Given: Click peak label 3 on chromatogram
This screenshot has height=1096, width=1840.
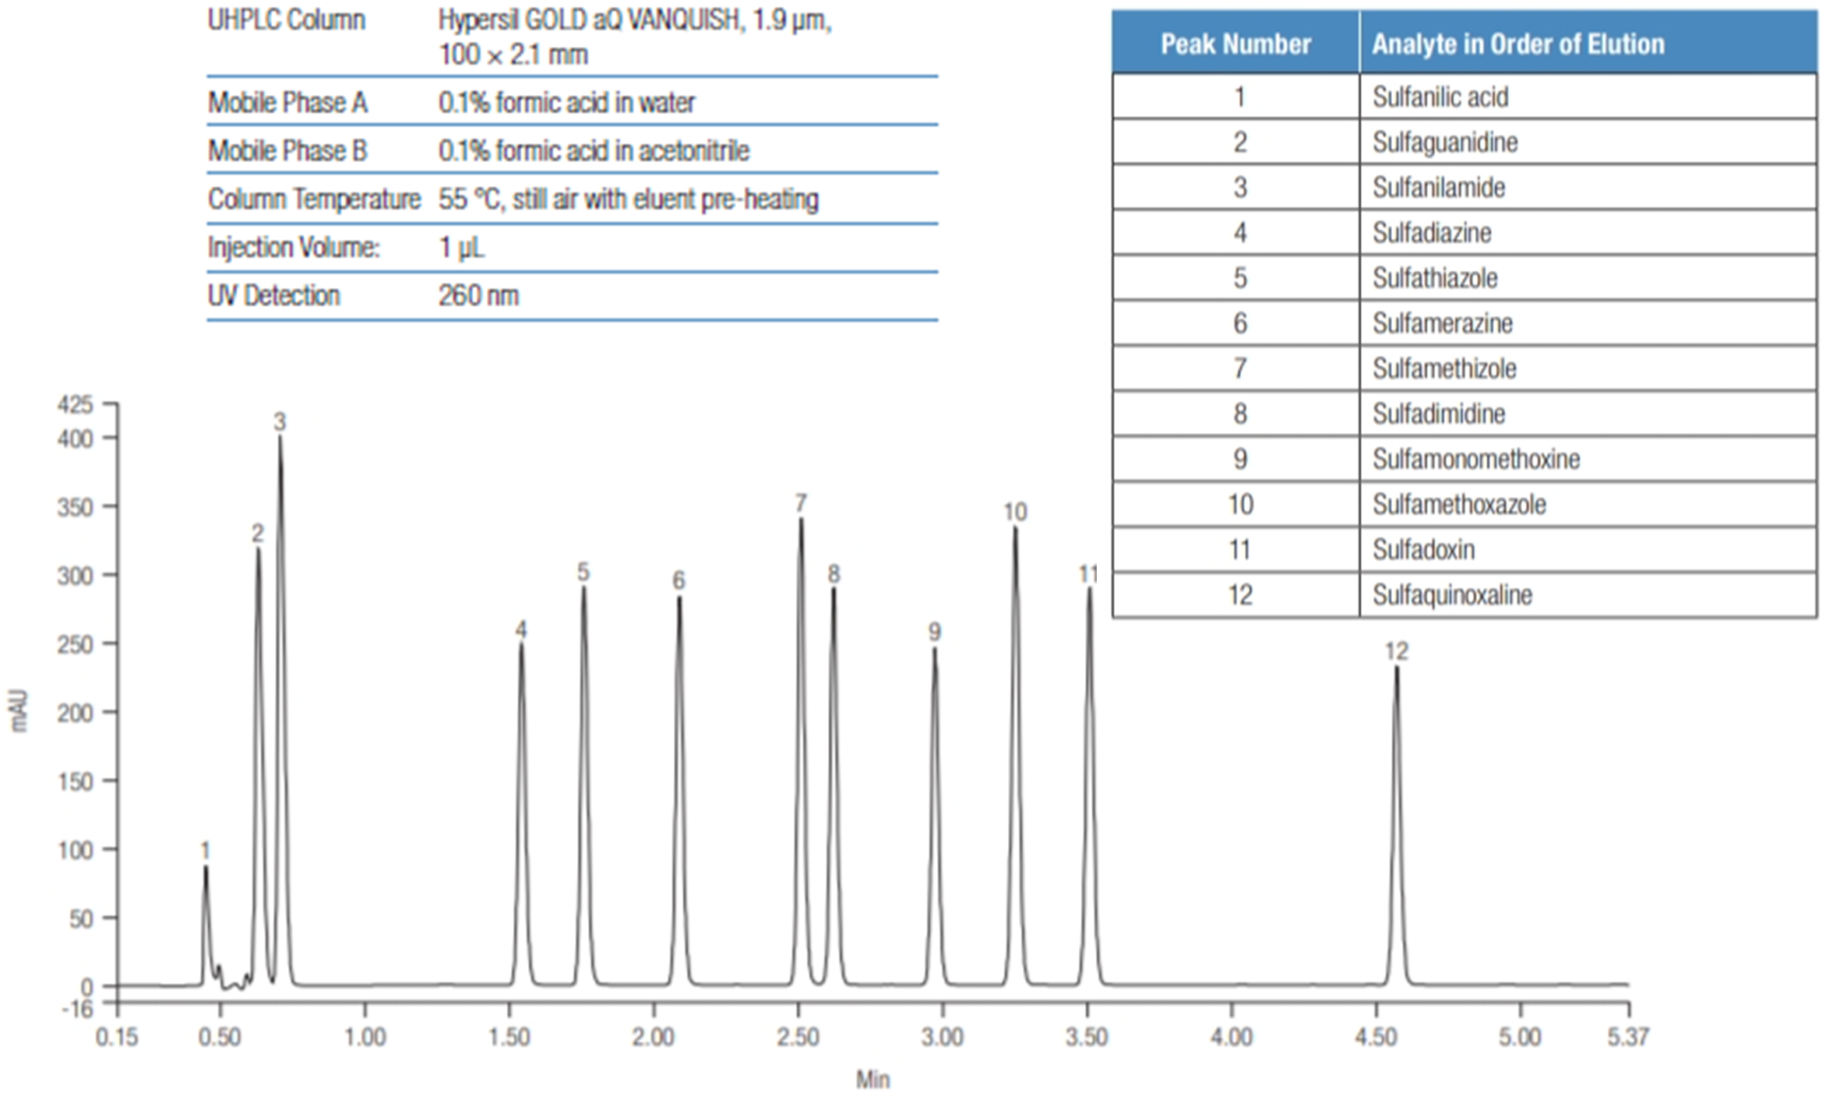Looking at the screenshot, I should (280, 422).
